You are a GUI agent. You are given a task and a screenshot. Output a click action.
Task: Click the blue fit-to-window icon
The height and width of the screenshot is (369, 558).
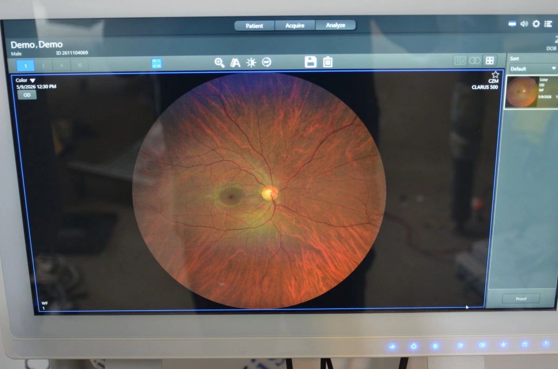[x=156, y=64]
